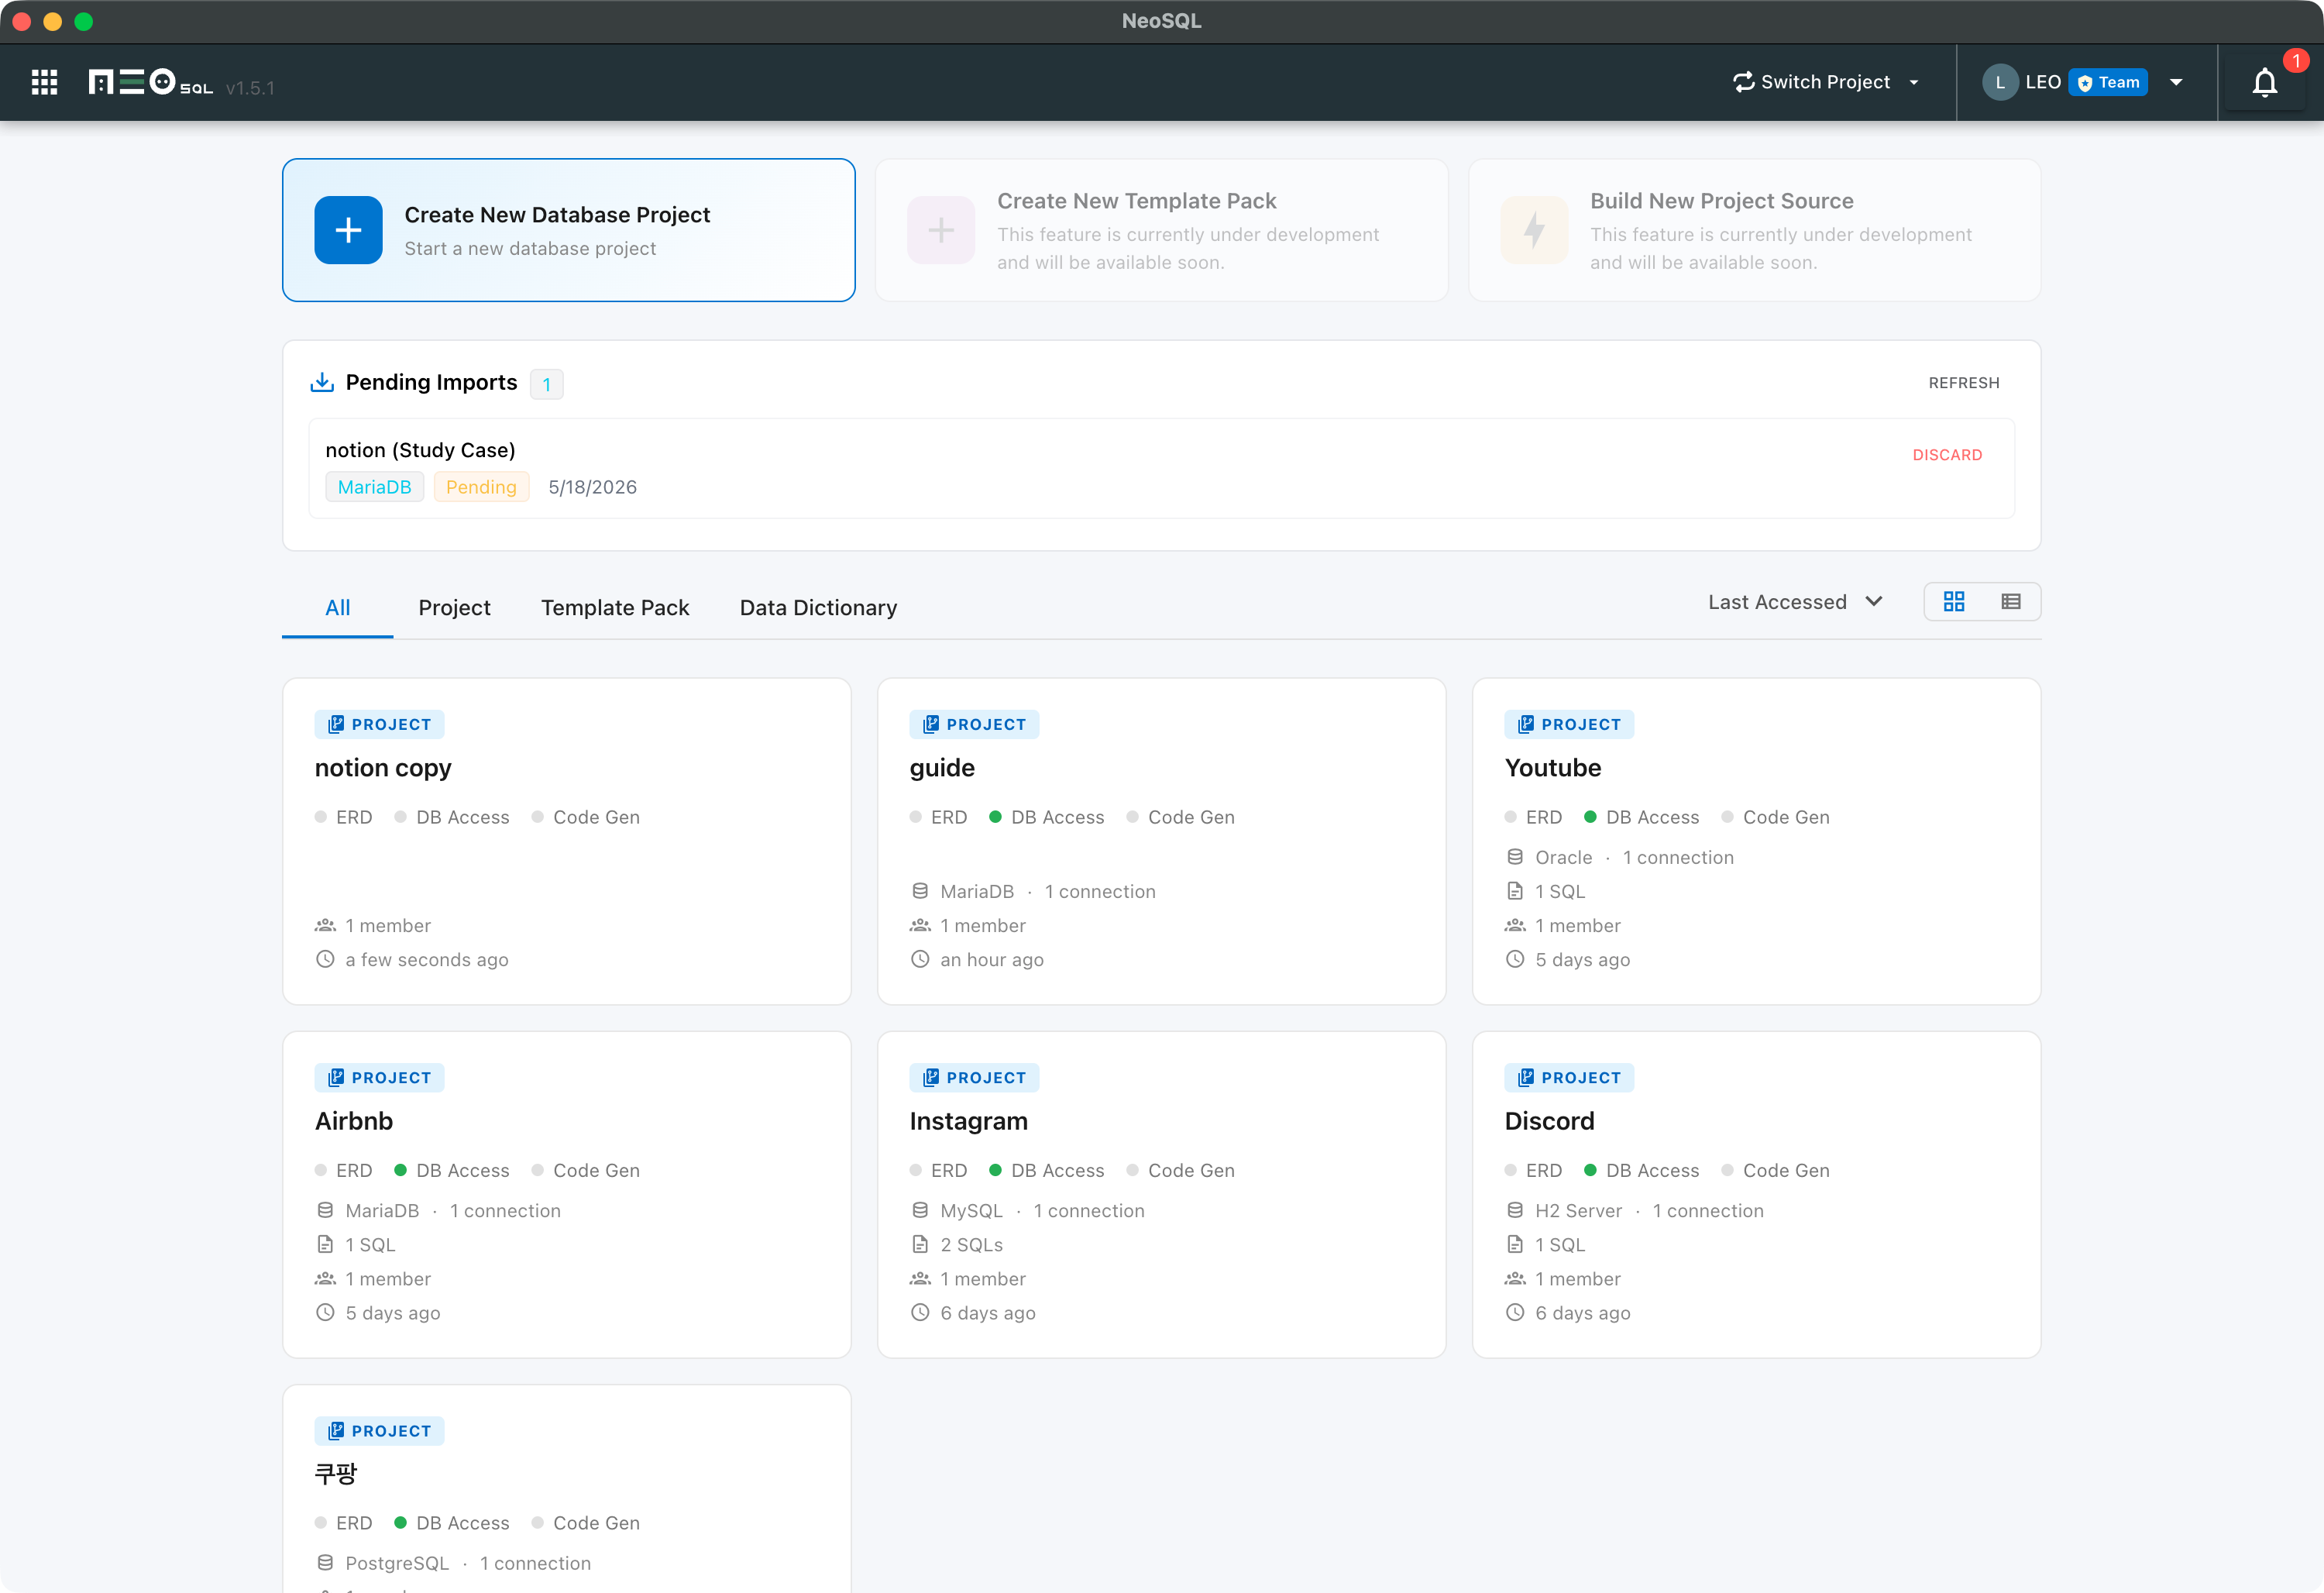Click the members icon on Airbnb card
The height and width of the screenshot is (1593, 2324).
point(325,1278)
